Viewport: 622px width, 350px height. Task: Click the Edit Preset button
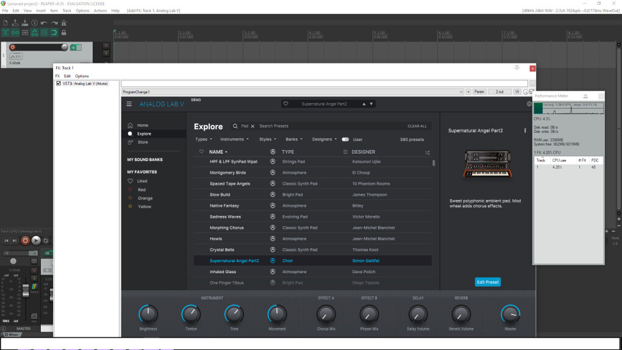487,282
